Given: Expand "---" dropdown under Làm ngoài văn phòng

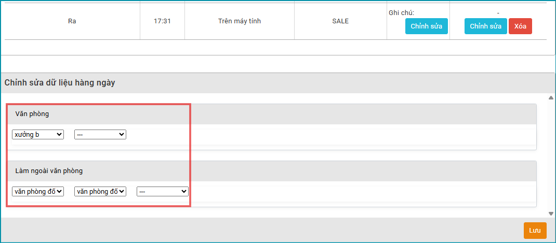Looking at the screenshot, I should coord(162,192).
